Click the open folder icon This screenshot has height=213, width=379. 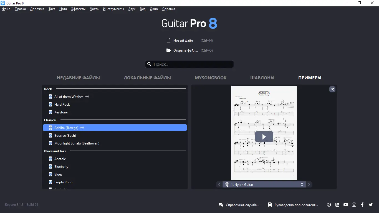pyautogui.click(x=168, y=50)
